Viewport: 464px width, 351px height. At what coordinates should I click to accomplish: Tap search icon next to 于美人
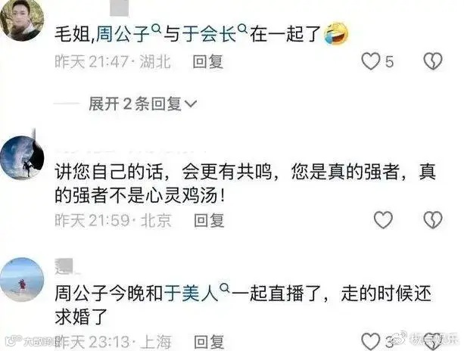[226, 287]
